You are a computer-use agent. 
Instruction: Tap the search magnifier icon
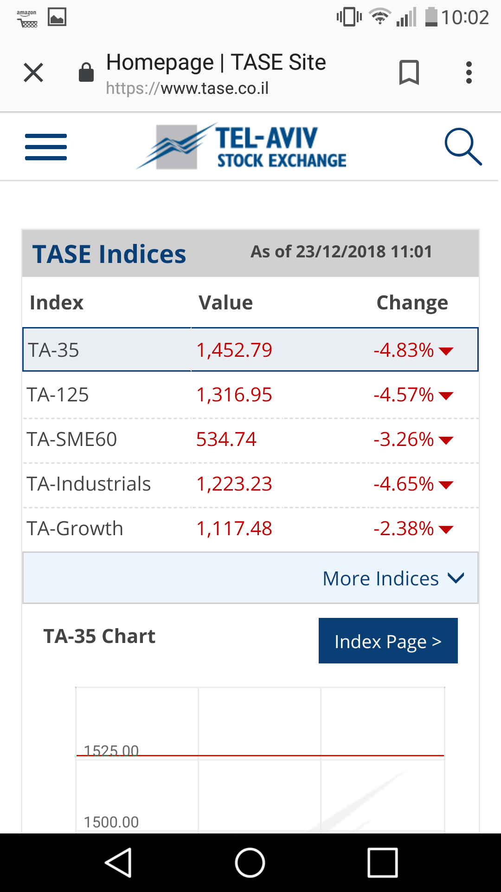[x=462, y=147]
